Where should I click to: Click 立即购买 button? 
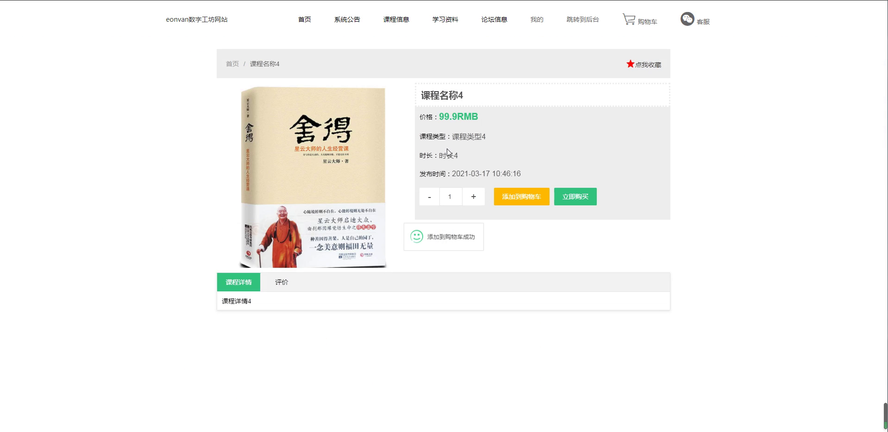575,197
